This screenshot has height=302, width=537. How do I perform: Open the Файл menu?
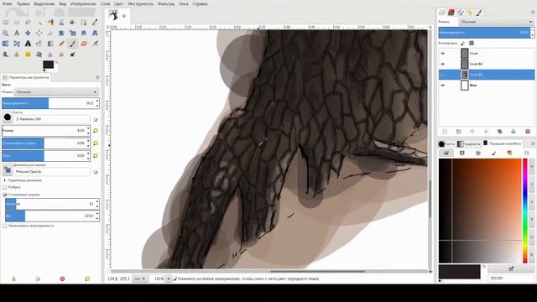point(7,3)
